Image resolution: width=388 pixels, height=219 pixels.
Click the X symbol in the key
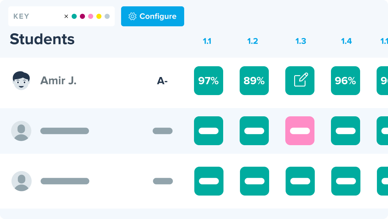66,16
